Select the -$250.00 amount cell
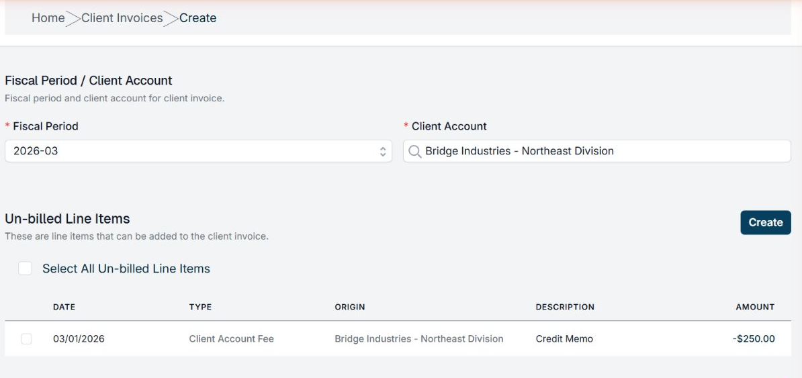The height and width of the screenshot is (378, 802). coord(754,339)
